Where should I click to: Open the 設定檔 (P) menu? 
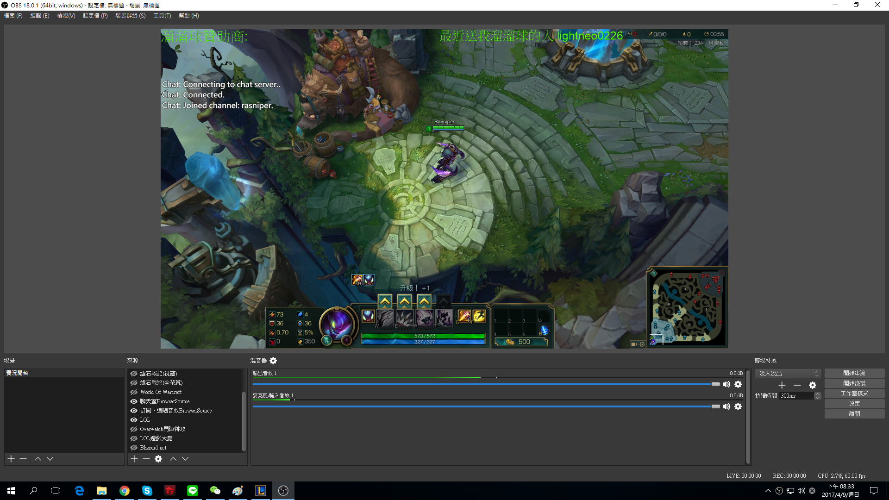point(95,16)
